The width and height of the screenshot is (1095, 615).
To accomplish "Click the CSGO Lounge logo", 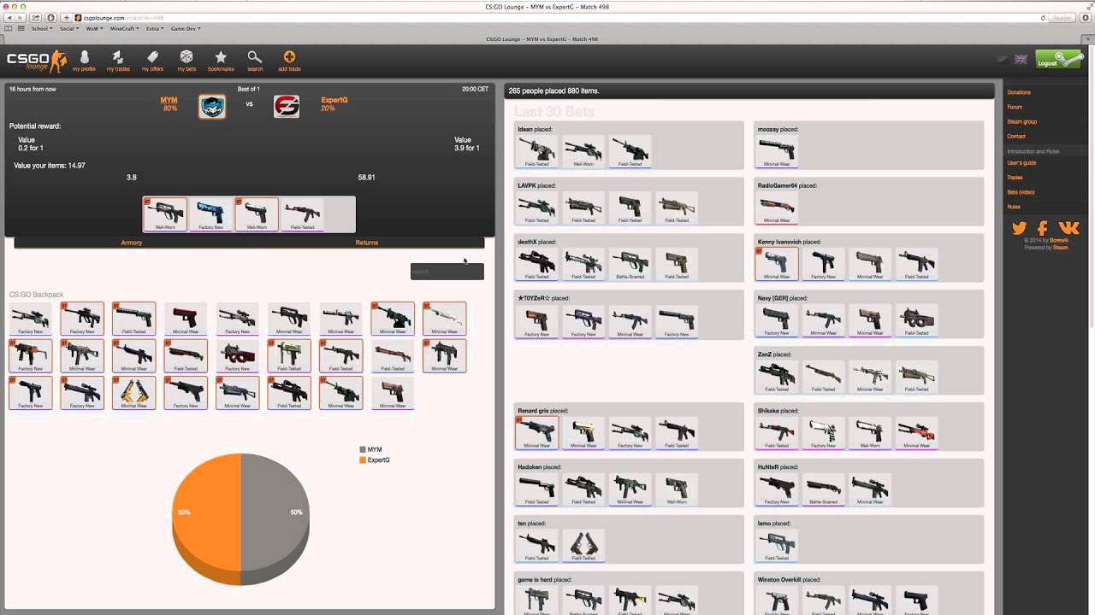I will tap(36, 61).
